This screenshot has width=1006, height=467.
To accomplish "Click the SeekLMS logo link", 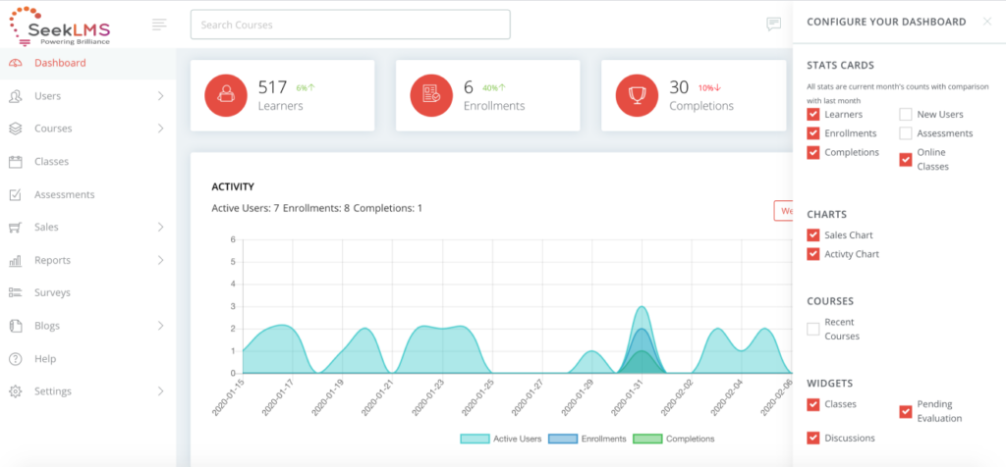I will (x=59, y=26).
